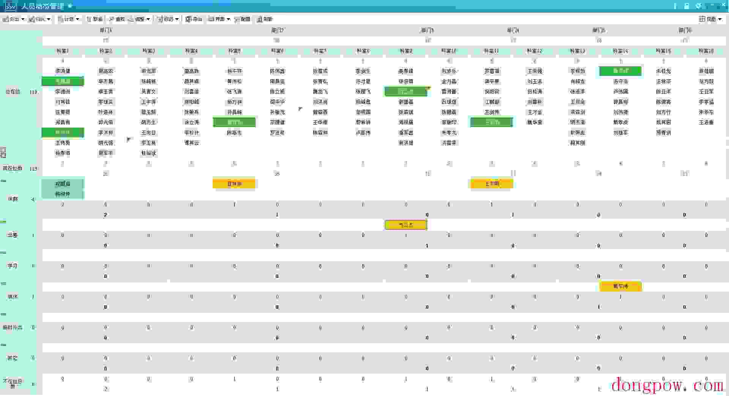
Task: Click the 科室5 column header
Action: point(235,50)
